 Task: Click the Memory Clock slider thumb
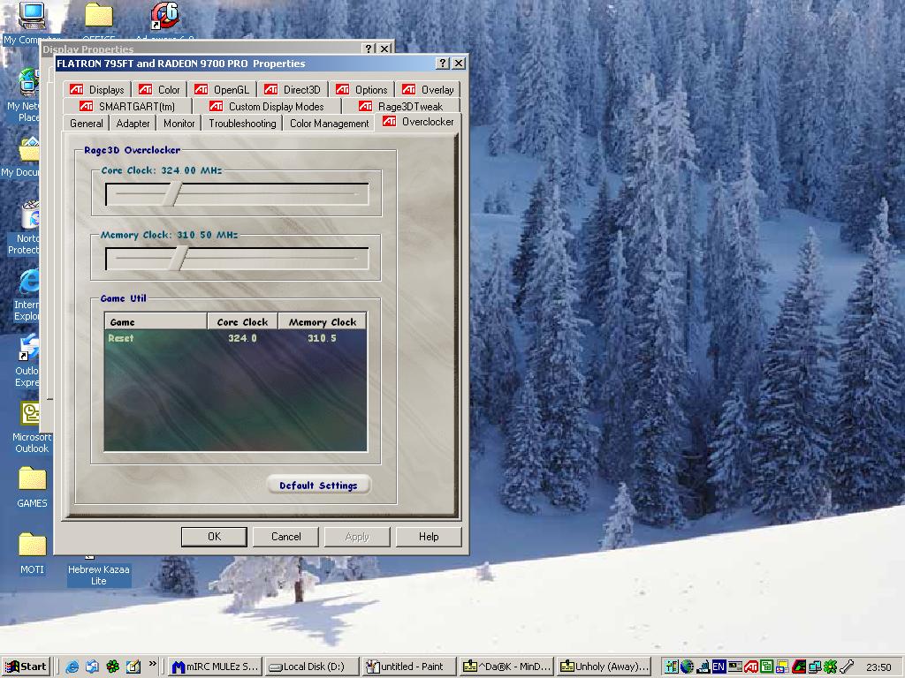[x=179, y=259]
